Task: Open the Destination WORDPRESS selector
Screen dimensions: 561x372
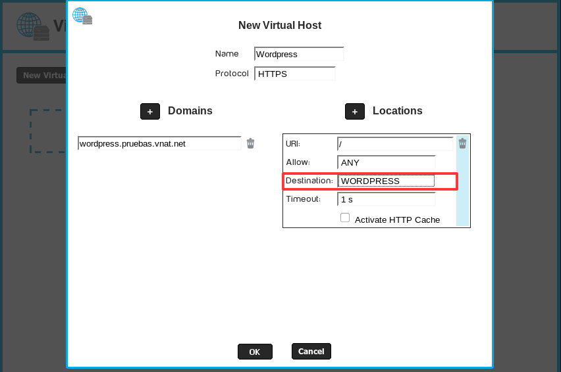Action: 387,181
